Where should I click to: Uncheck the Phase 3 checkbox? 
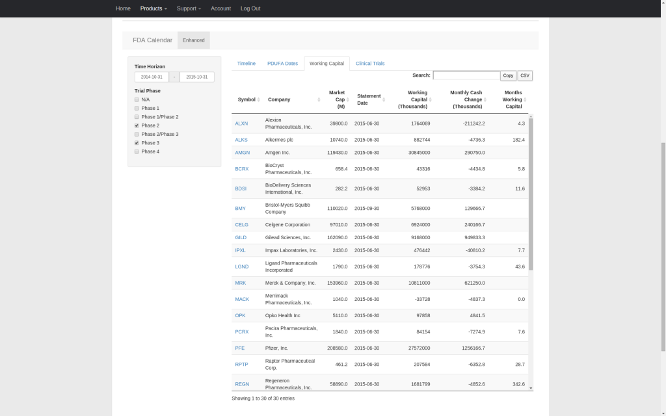point(137,143)
